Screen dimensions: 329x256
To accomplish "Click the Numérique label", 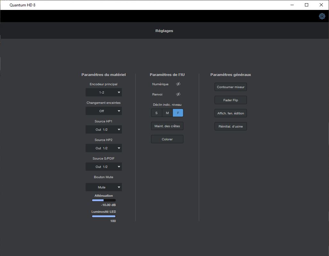I will click(160, 84).
